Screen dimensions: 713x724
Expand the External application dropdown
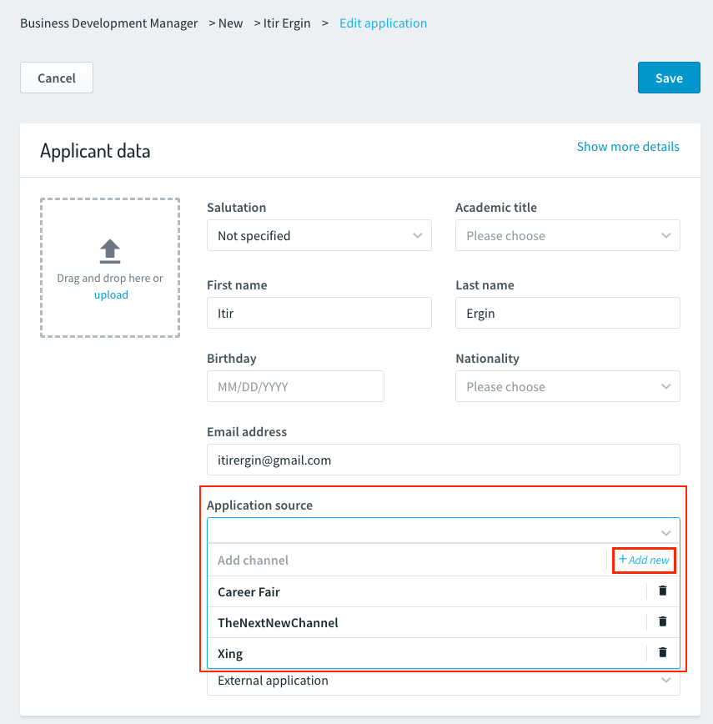[x=444, y=681]
